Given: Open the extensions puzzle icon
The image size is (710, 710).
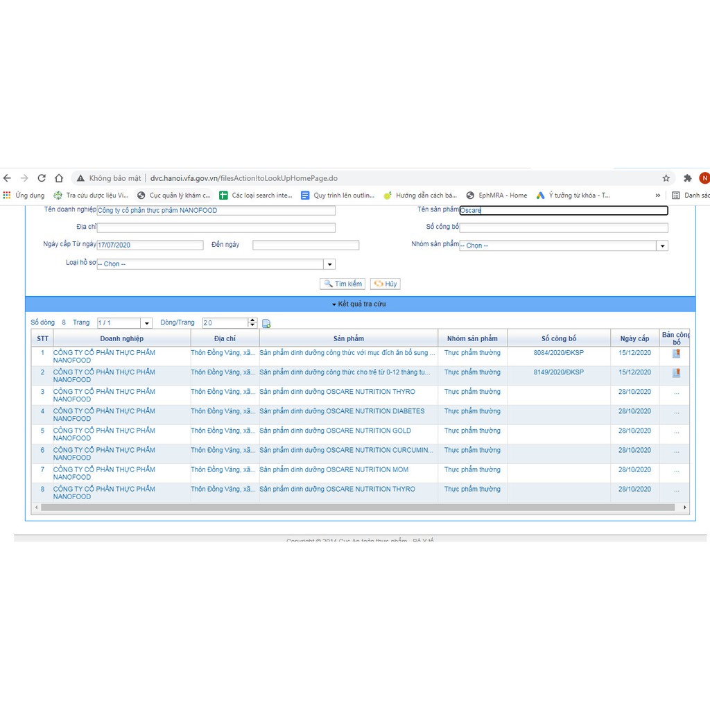Looking at the screenshot, I should 687,178.
